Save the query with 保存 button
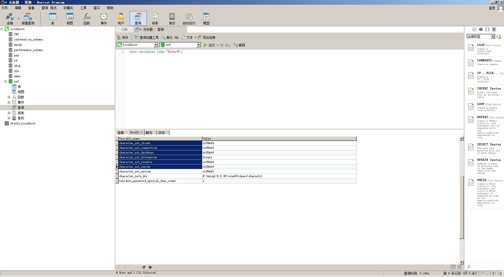This screenshot has width=504, height=277. (x=123, y=37)
